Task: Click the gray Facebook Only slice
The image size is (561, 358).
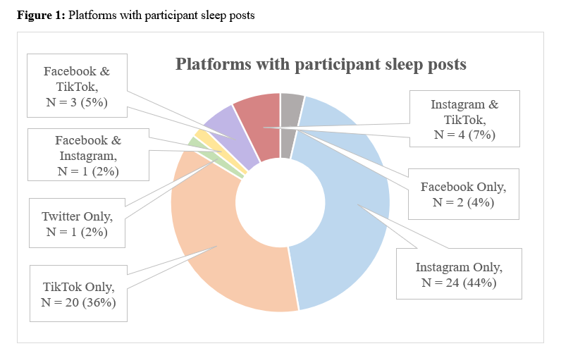Action: click(x=289, y=122)
